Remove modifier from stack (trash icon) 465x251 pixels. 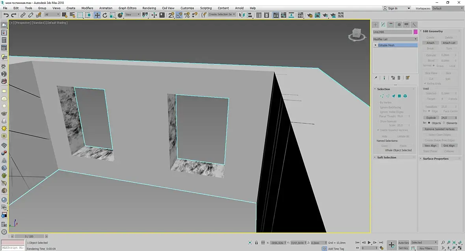(399, 78)
